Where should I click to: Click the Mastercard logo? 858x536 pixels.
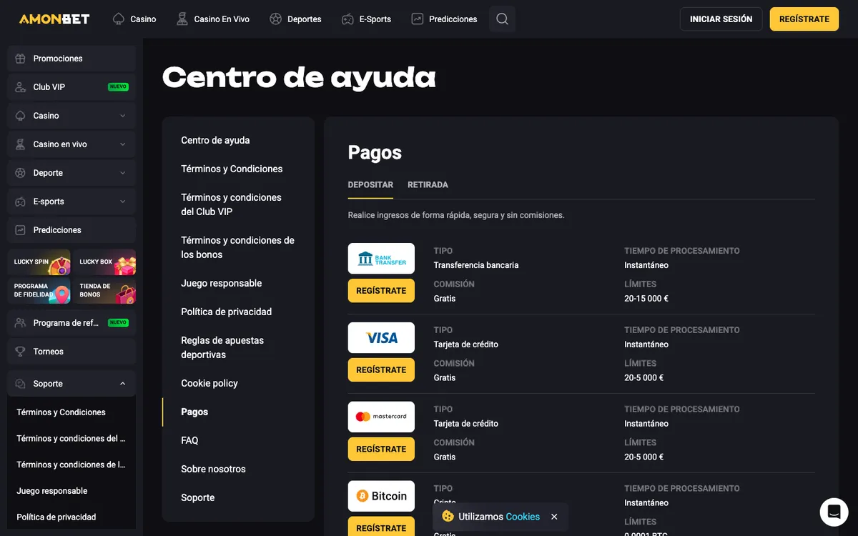coord(381,417)
